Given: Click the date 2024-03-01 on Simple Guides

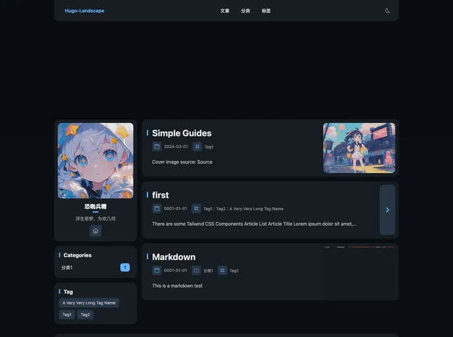Looking at the screenshot, I should pyautogui.click(x=176, y=147).
